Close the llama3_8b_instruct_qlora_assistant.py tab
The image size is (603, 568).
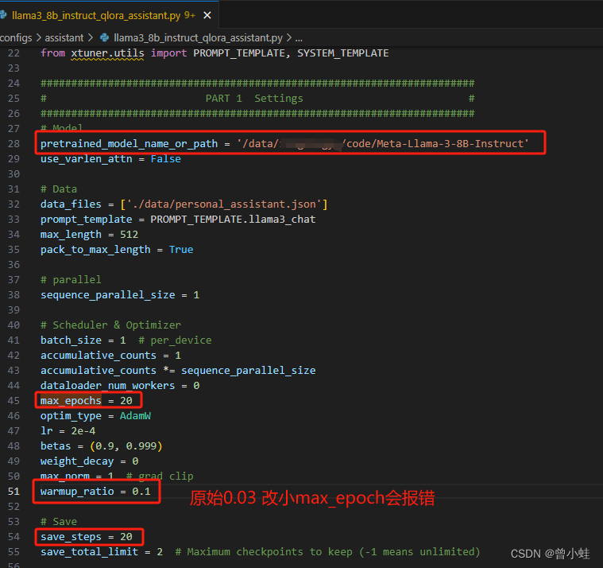[x=207, y=15]
